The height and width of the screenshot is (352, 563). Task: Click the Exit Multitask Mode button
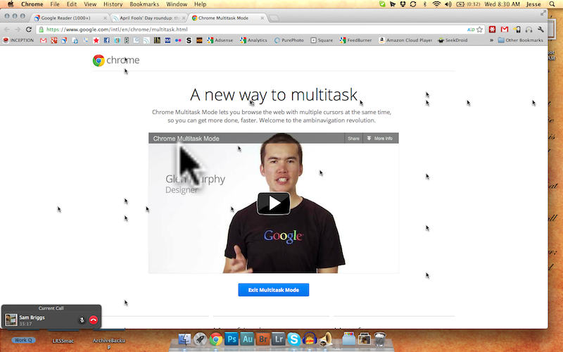coord(274,290)
